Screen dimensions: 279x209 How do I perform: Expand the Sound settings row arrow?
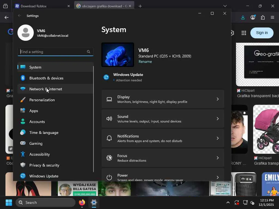click(217, 119)
